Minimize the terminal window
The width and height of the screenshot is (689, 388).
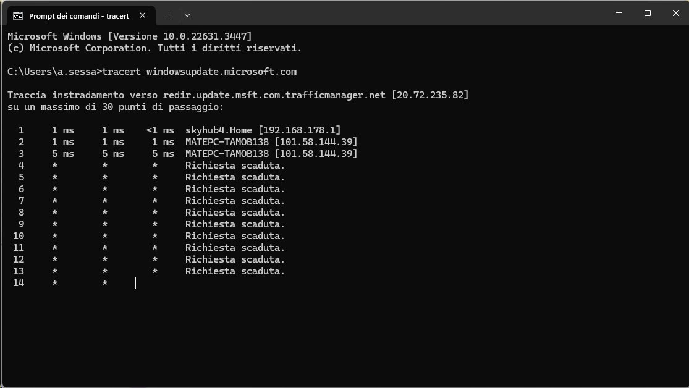point(619,13)
